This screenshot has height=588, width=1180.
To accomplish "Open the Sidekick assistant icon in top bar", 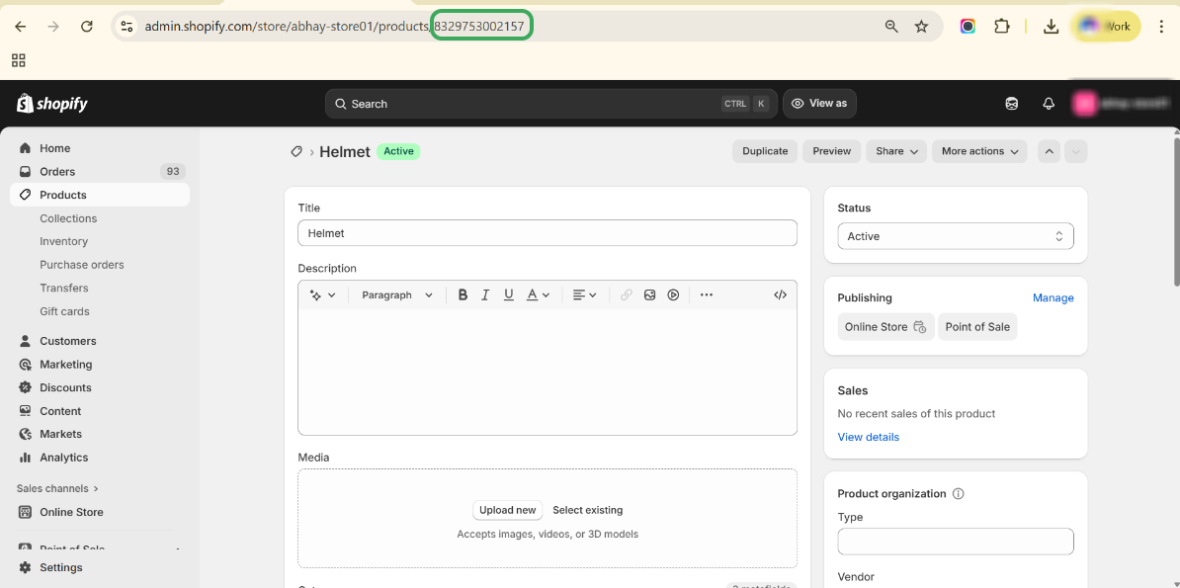I will pos(1011,104).
